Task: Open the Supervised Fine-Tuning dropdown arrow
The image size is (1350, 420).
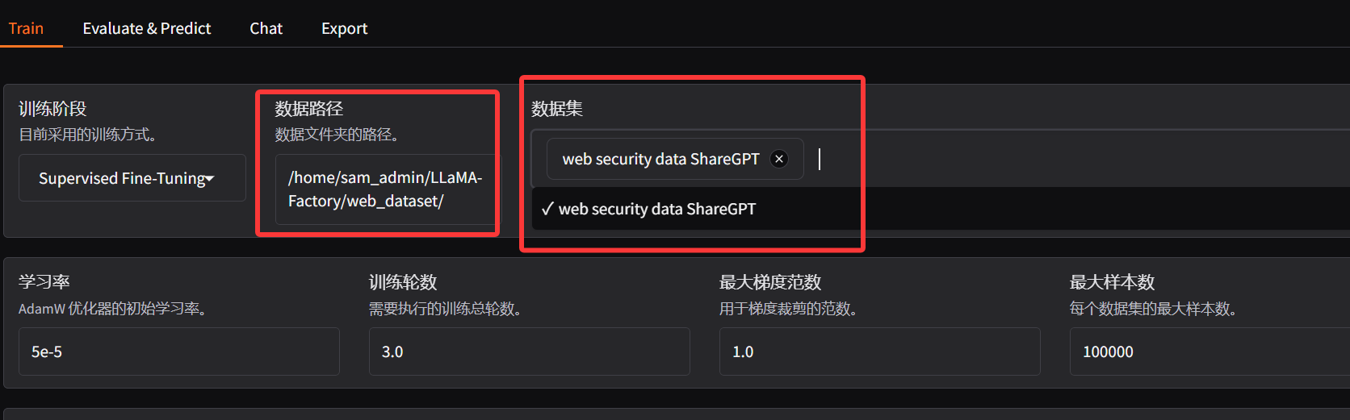Action: tap(210, 179)
